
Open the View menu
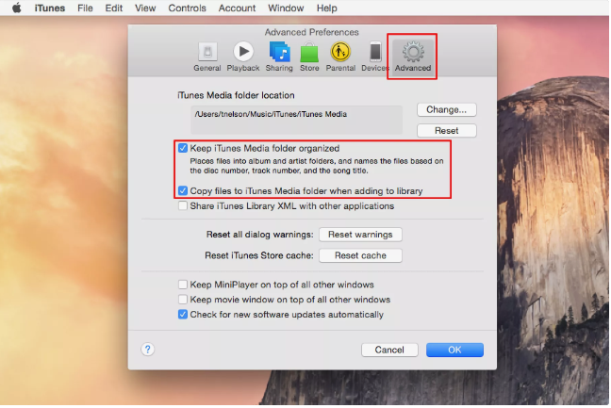[145, 8]
